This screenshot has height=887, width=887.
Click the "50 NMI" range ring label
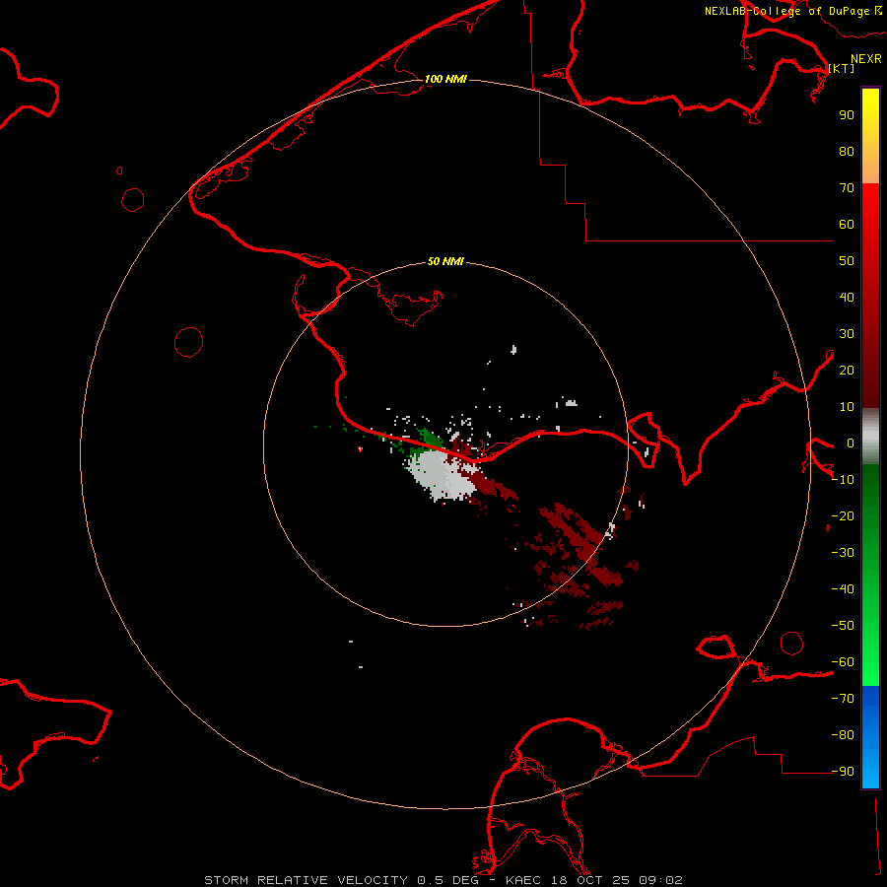[x=445, y=261]
